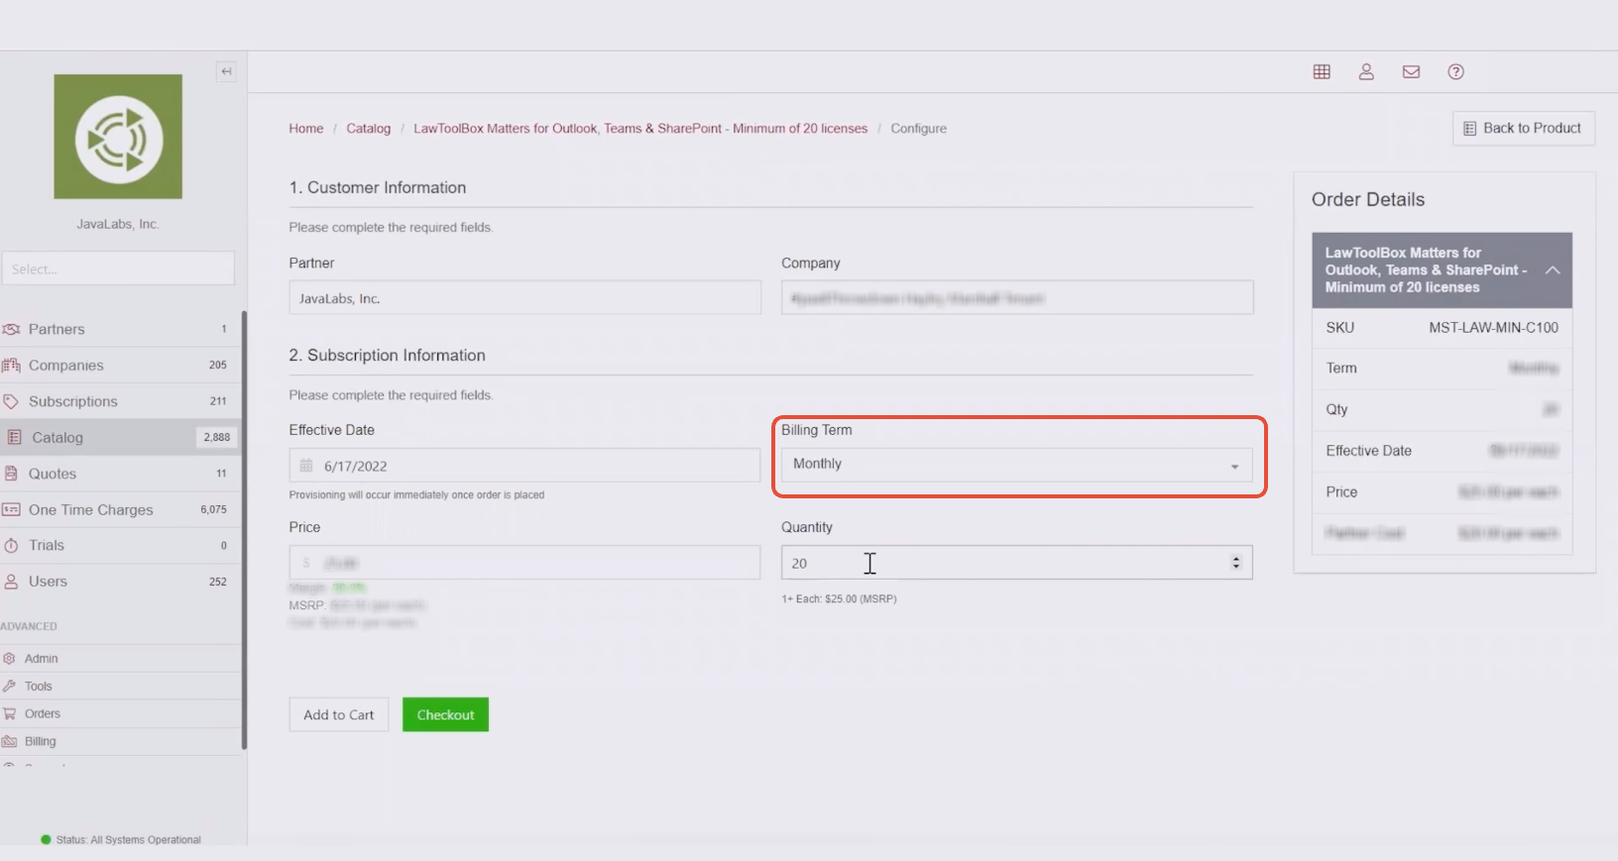Open the apps grid icon
Screen dimensions: 1618x861
pyautogui.click(x=1322, y=71)
